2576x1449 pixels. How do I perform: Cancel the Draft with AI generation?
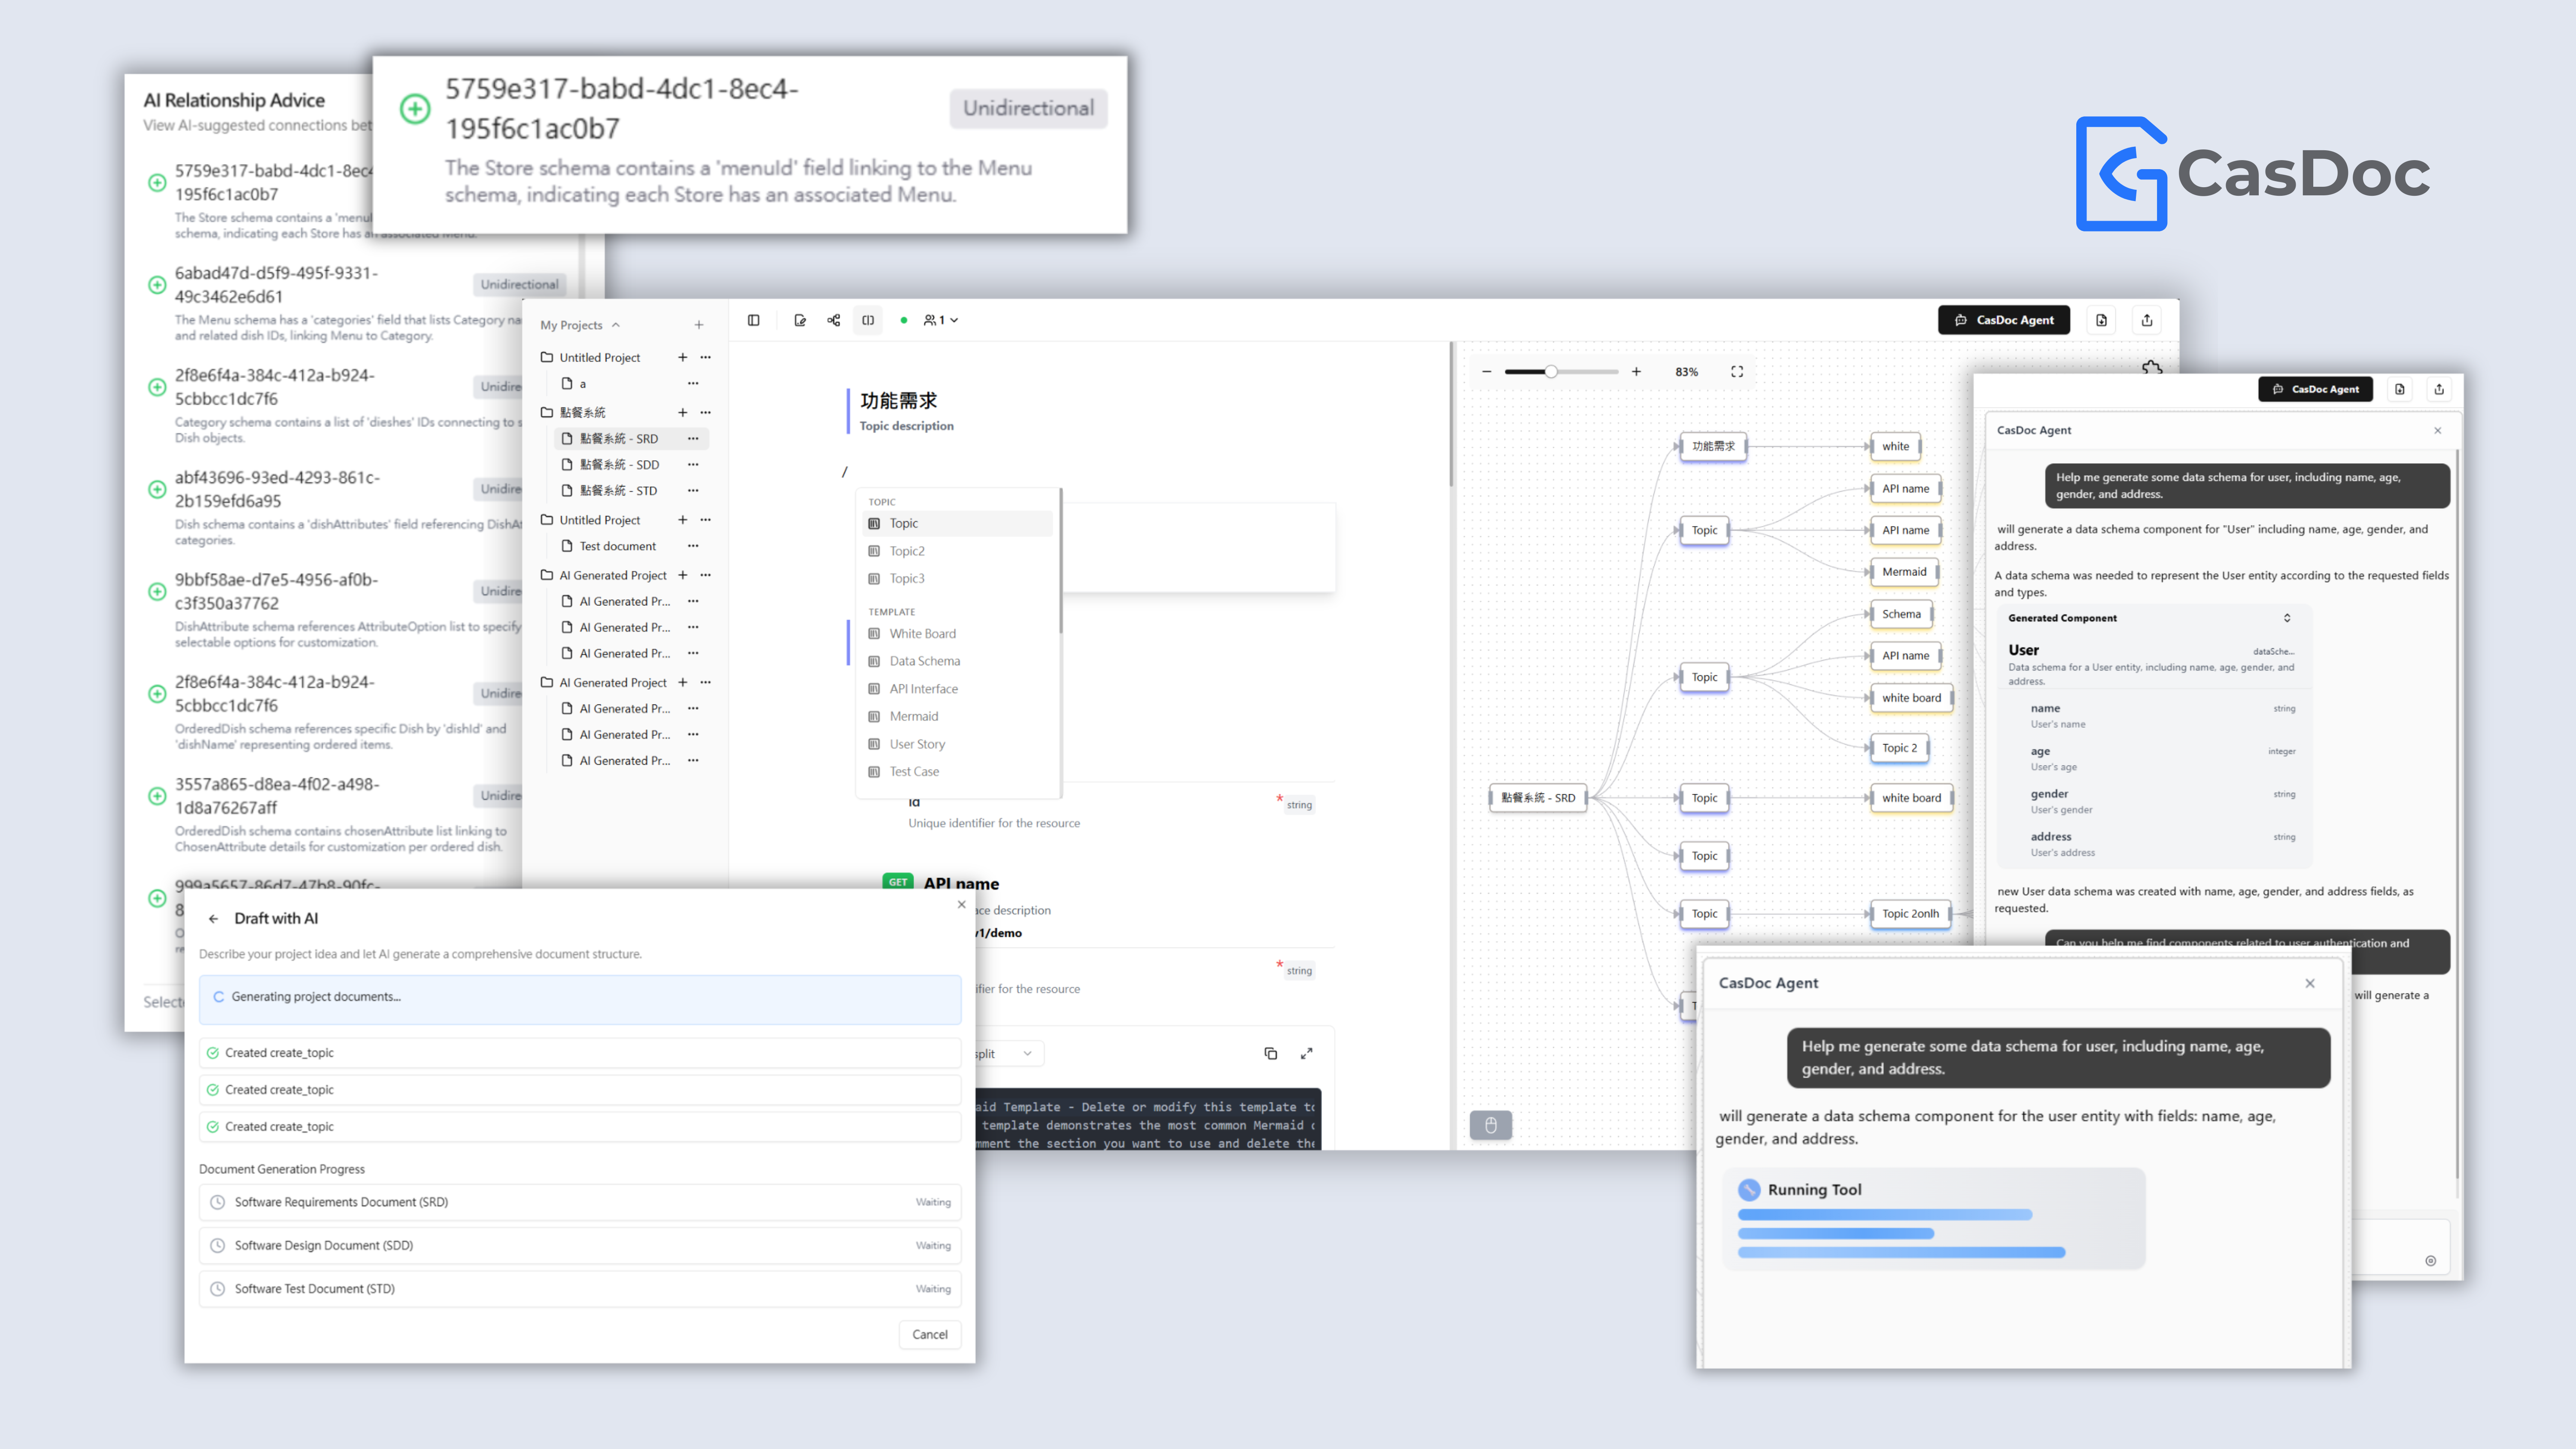(x=929, y=1334)
